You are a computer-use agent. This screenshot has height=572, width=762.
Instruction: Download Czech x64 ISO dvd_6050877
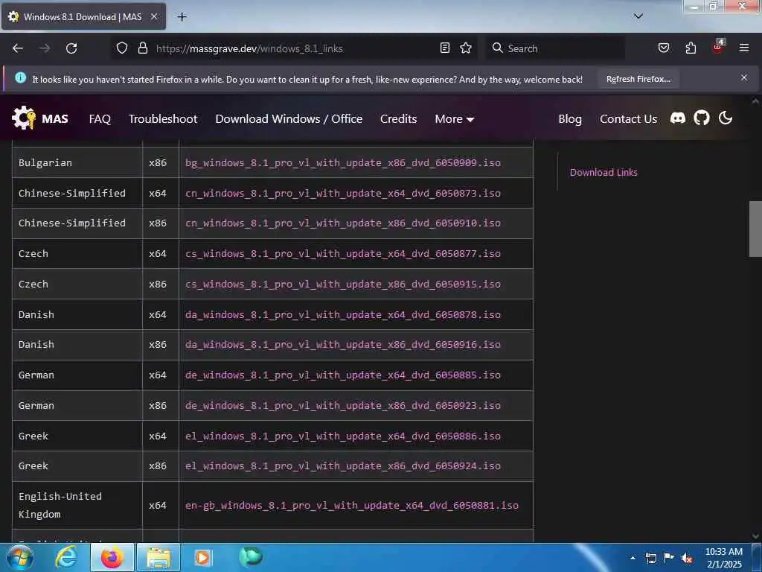click(x=342, y=253)
